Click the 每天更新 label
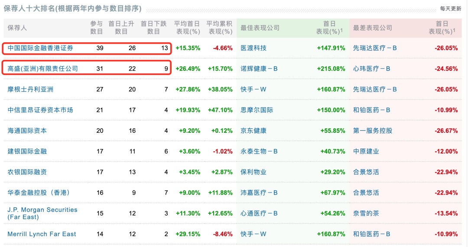This screenshot has height=247, width=468. [x=451, y=9]
